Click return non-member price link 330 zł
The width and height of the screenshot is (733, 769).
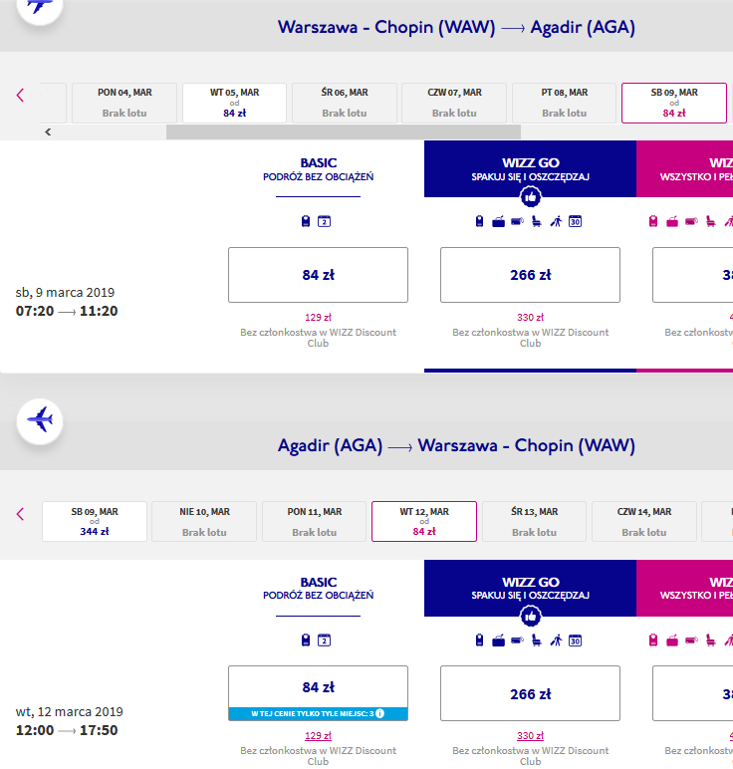[530, 736]
